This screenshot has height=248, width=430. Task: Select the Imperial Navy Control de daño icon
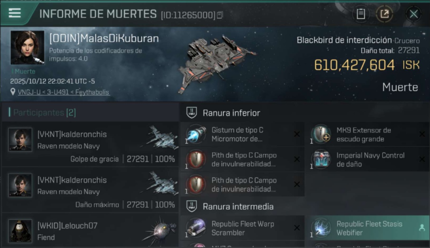point(321,160)
